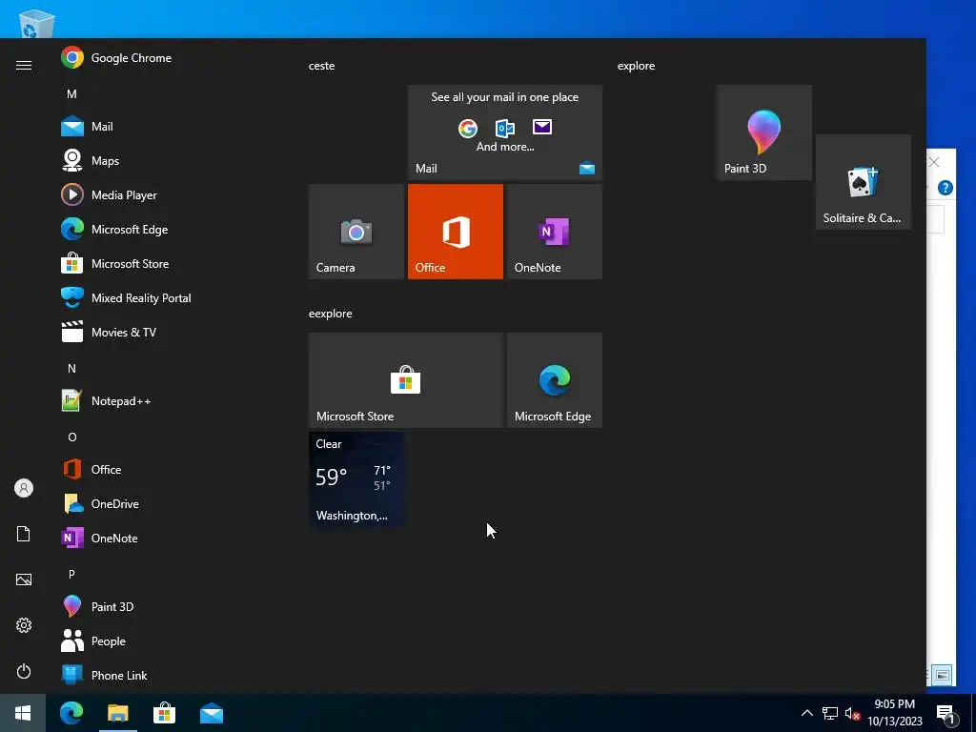
Task: Click the letter P group header
Action: tap(71, 574)
